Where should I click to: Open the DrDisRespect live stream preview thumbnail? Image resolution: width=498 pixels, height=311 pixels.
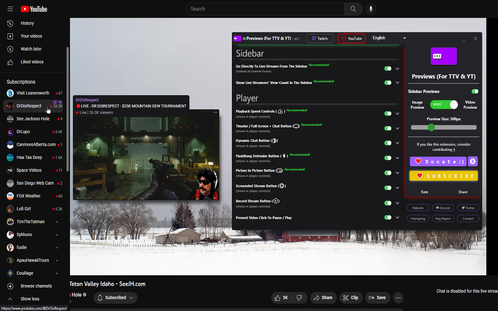(146, 155)
